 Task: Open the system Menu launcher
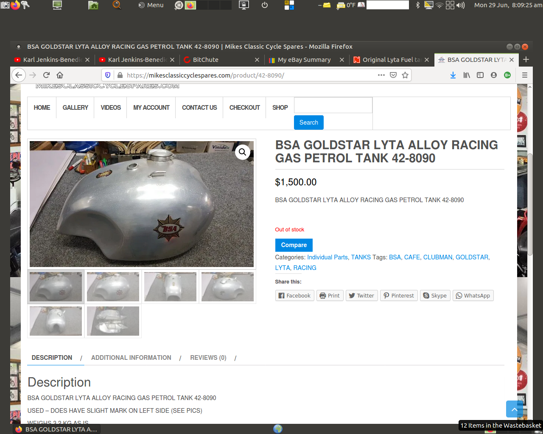[x=151, y=5]
